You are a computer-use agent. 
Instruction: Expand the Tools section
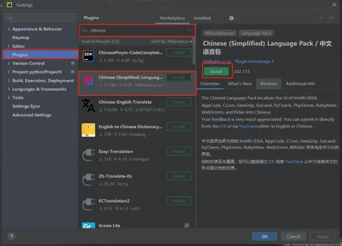tap(9, 97)
